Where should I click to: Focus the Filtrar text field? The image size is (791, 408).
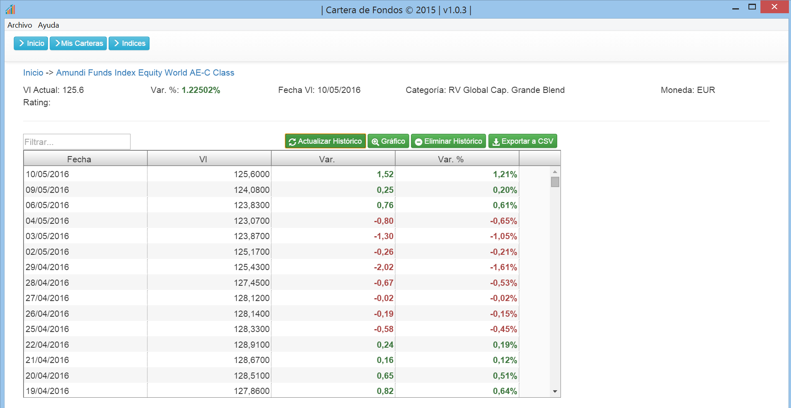pyautogui.click(x=77, y=142)
